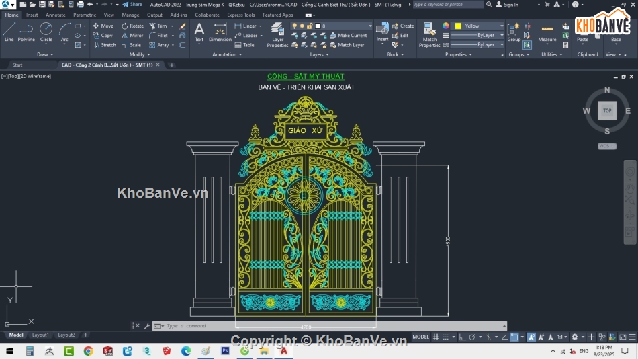Image resolution: width=638 pixels, height=359 pixels.
Task: Choose the Copy tool
Action: pyautogui.click(x=103, y=36)
